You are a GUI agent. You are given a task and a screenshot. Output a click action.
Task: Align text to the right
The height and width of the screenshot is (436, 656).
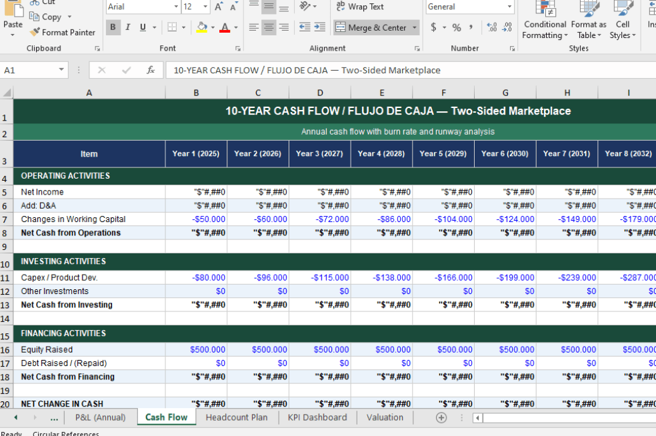coord(283,27)
